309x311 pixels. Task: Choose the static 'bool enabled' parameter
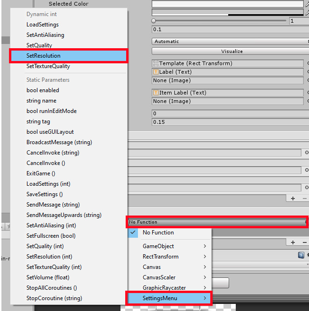pyautogui.click(x=43, y=90)
